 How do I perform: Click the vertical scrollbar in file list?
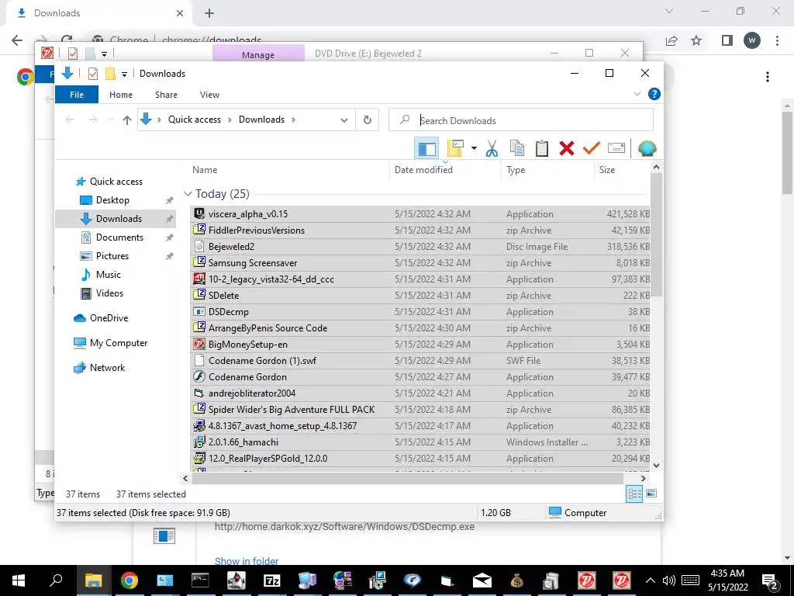coord(656,236)
